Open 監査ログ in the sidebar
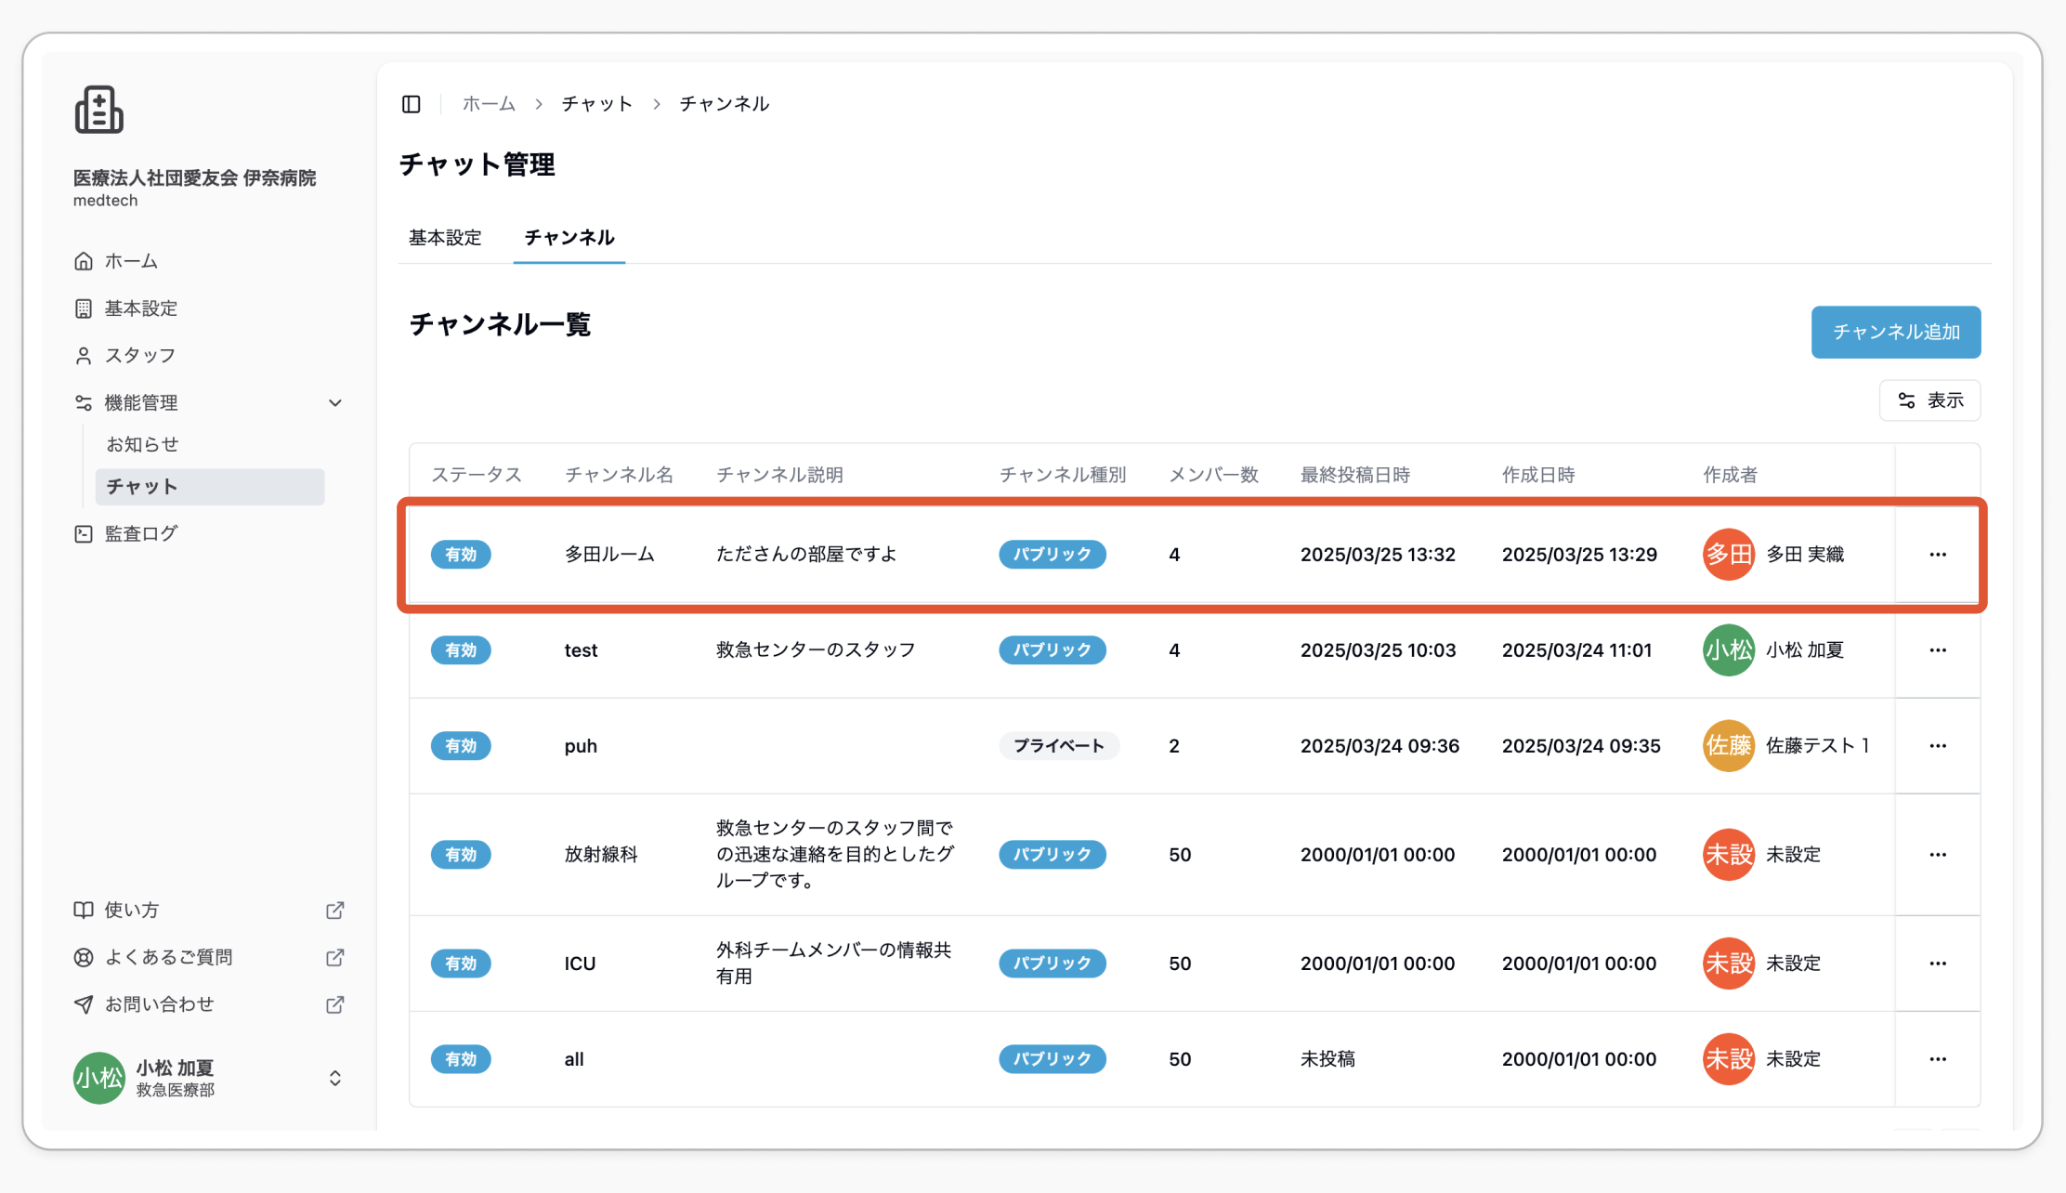This screenshot has height=1193, width=2066. pyautogui.click(x=141, y=533)
